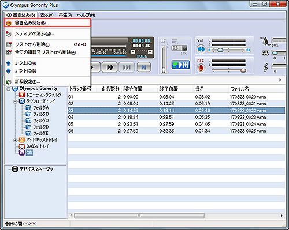Click the play button partially behind menu

[x=95, y=67]
